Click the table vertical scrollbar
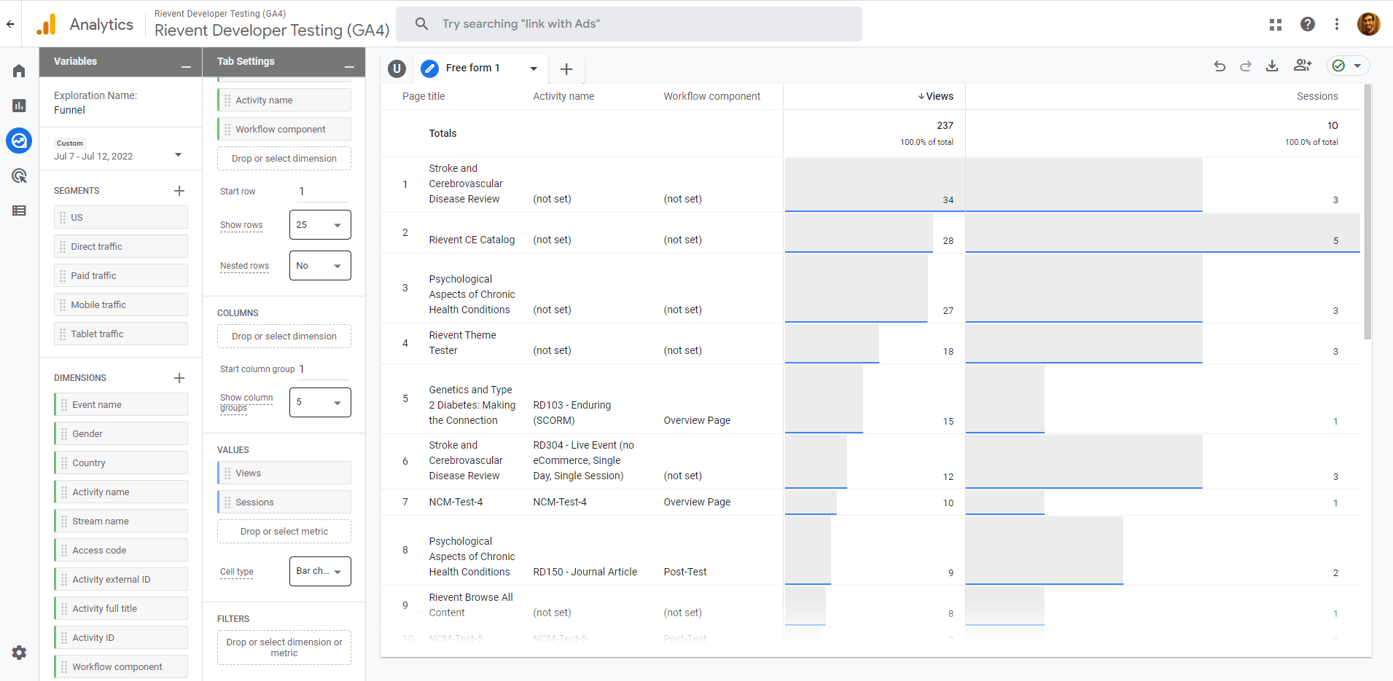The height and width of the screenshot is (681, 1393). click(x=1367, y=211)
